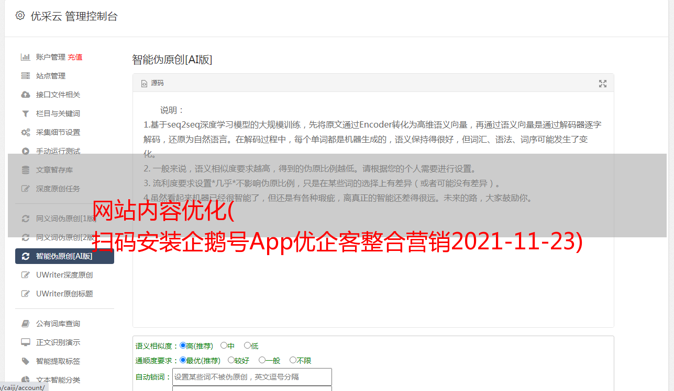
Task: Select 语义相似度 低 radio
Action: (247, 346)
